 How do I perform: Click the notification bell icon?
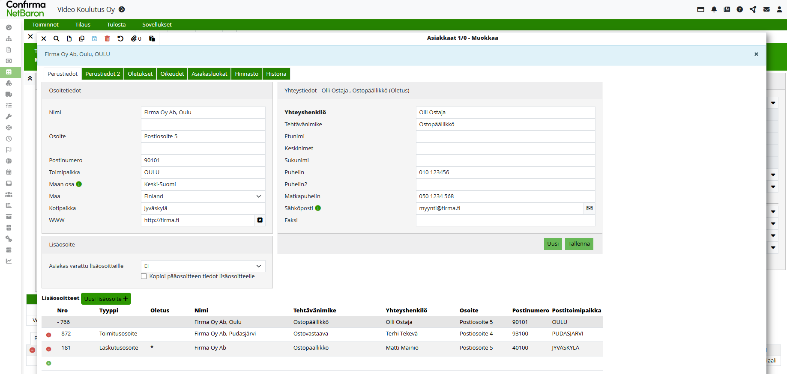point(714,9)
